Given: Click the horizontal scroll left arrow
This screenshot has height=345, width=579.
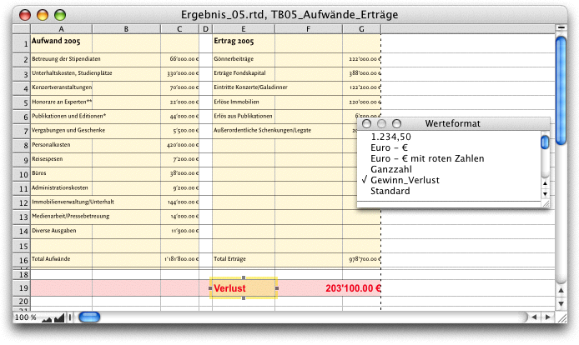Looking at the screenshot, I should (533, 317).
